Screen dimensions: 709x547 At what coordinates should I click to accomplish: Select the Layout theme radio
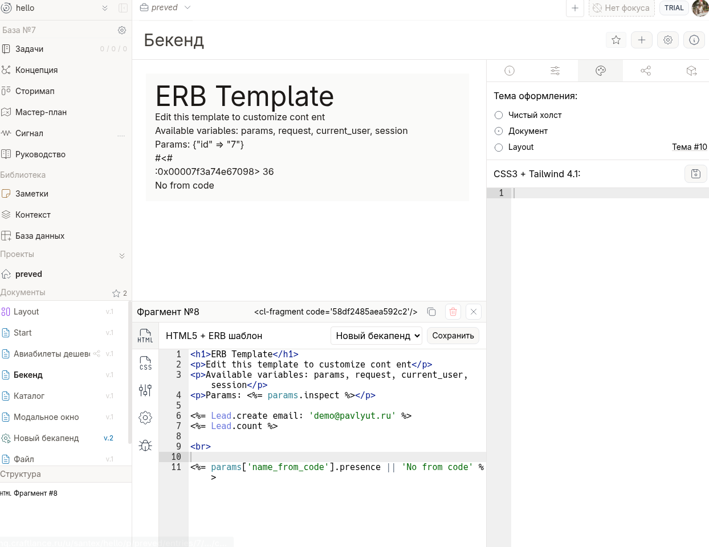(x=499, y=148)
